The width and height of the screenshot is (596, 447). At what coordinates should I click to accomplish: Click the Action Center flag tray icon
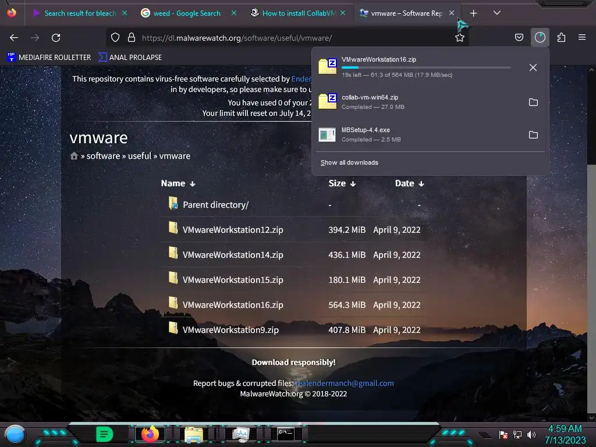(x=503, y=435)
